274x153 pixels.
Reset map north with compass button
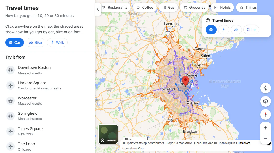tap(266, 114)
